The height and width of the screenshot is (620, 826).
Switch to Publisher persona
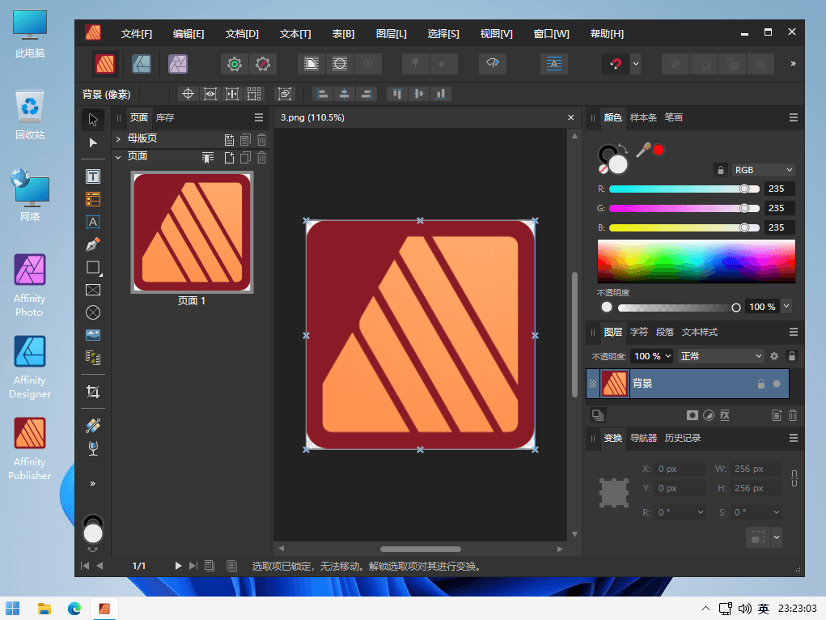(x=105, y=64)
